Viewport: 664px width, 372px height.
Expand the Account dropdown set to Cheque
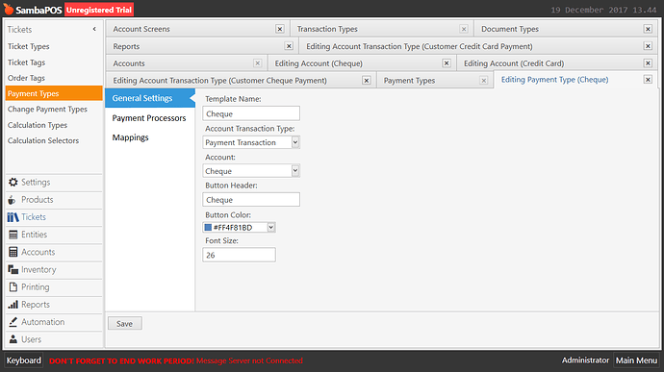295,170
